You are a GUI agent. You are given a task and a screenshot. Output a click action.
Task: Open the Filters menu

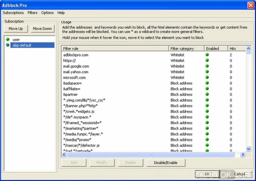click(x=32, y=13)
